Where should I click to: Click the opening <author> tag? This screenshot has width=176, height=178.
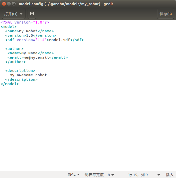point(14,49)
